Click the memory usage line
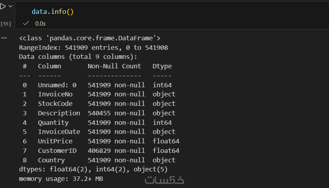 [x=61, y=179]
